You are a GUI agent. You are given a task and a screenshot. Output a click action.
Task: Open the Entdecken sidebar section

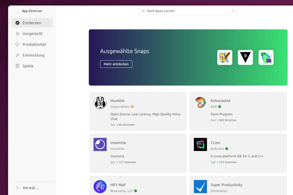(x=32, y=23)
